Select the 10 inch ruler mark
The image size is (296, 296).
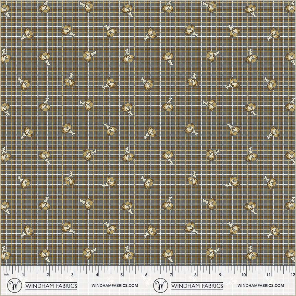coord(244,275)
